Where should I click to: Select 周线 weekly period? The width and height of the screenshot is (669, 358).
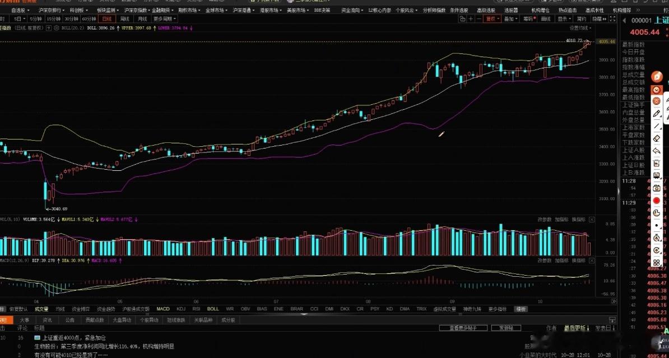124,19
